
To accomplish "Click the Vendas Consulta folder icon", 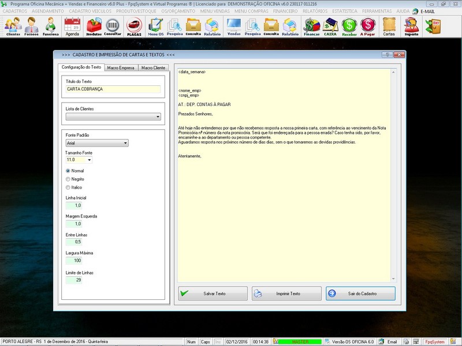I will (271, 27).
